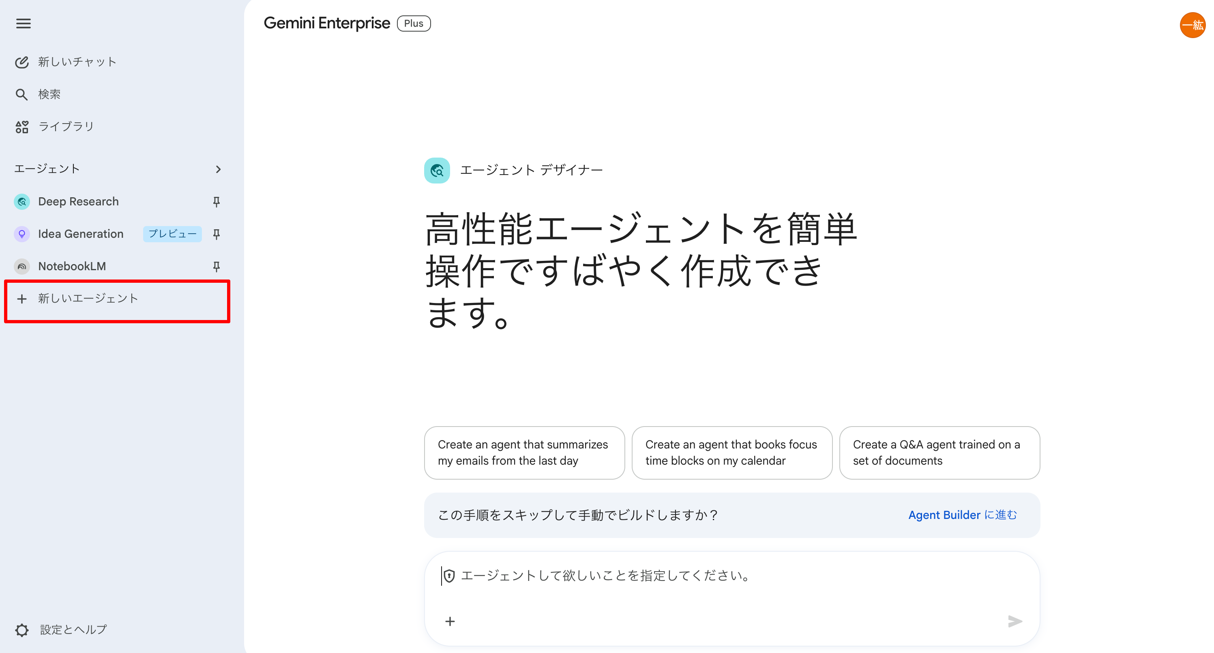
Task: Toggle pin for Deep Research
Action: point(216,201)
